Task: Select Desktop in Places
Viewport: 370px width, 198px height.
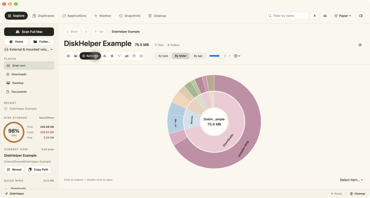Action: (29, 83)
